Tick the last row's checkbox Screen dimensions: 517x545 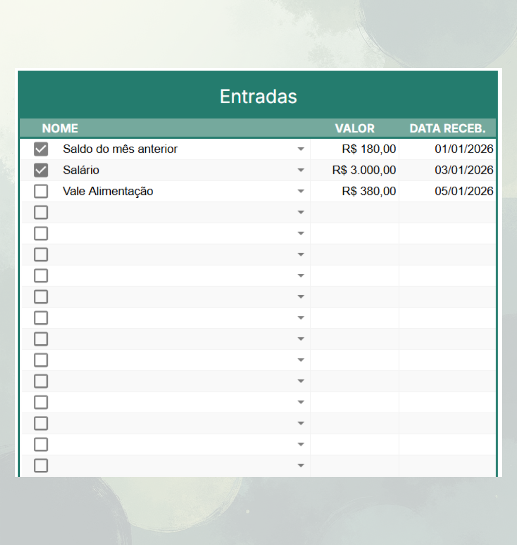click(41, 465)
